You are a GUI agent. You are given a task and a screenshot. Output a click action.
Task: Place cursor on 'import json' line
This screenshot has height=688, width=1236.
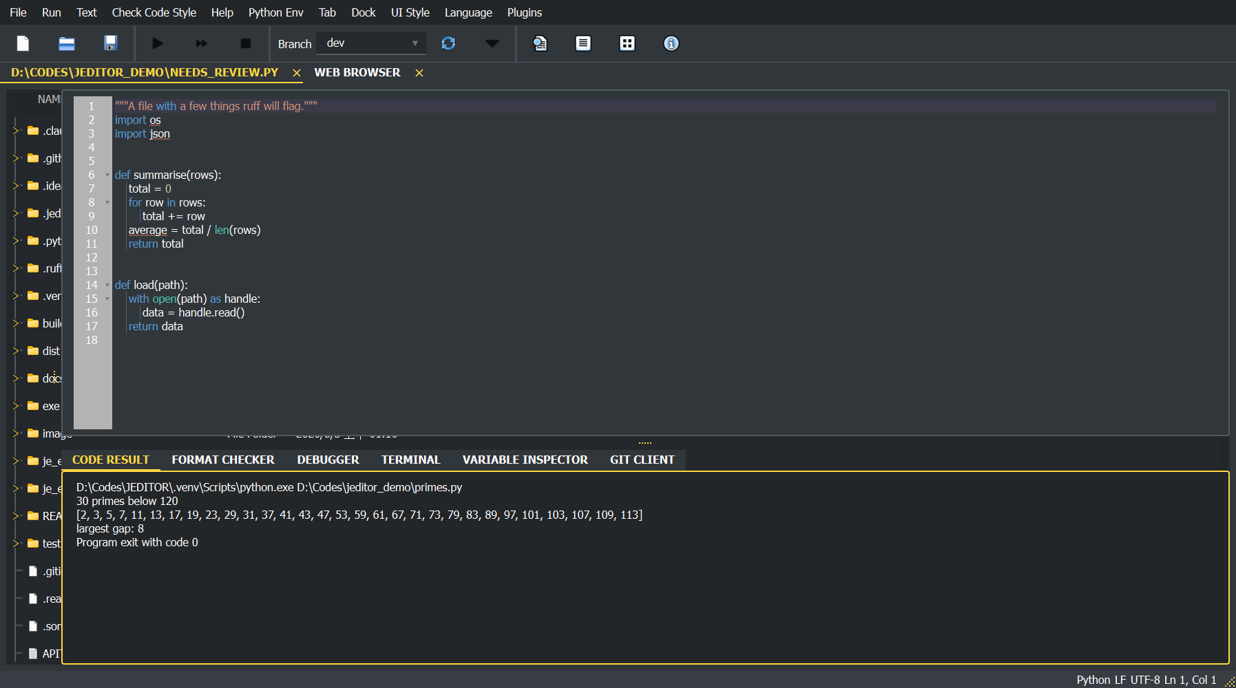pyautogui.click(x=143, y=133)
